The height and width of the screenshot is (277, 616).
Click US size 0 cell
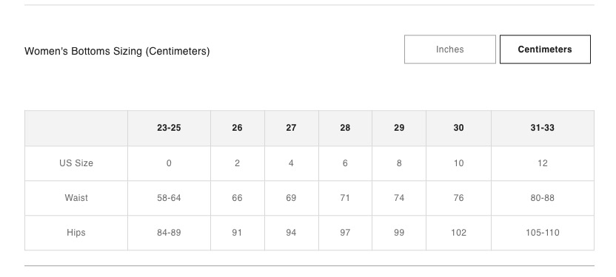(169, 163)
